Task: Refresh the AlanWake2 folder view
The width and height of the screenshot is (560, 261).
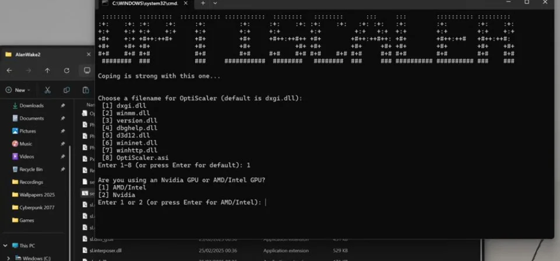Action: point(67,70)
